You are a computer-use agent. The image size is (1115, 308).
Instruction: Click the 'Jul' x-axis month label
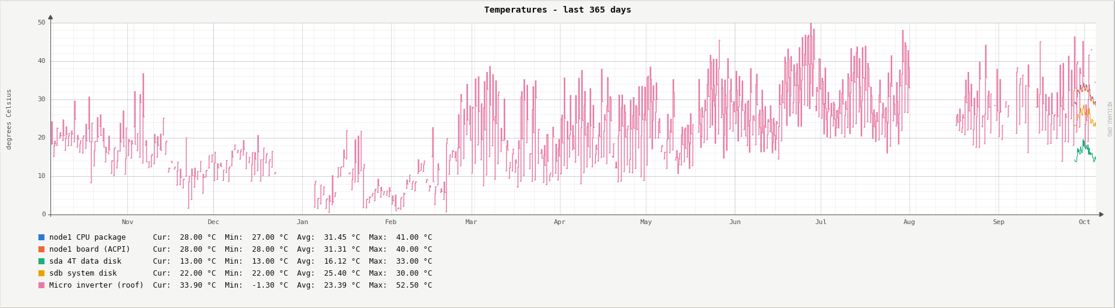click(x=821, y=222)
